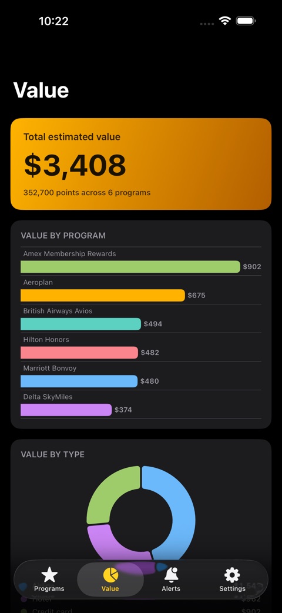
Task: Tap the Total estimated value card
Action: click(141, 164)
